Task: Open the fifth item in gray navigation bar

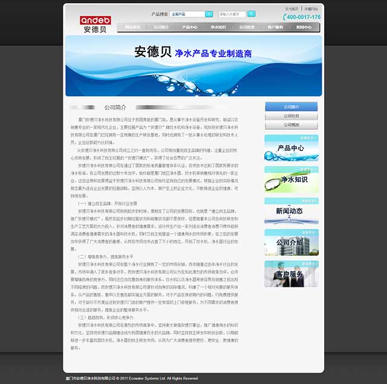Action: (247, 27)
